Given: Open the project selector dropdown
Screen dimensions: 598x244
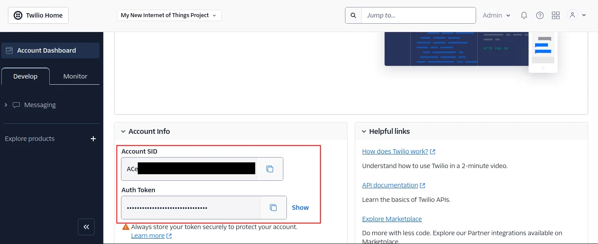Looking at the screenshot, I should (169, 15).
